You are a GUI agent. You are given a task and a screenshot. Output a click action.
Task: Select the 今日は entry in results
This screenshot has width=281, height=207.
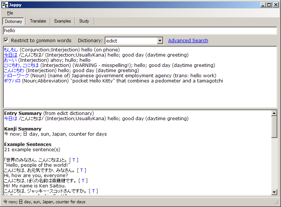point(11,55)
